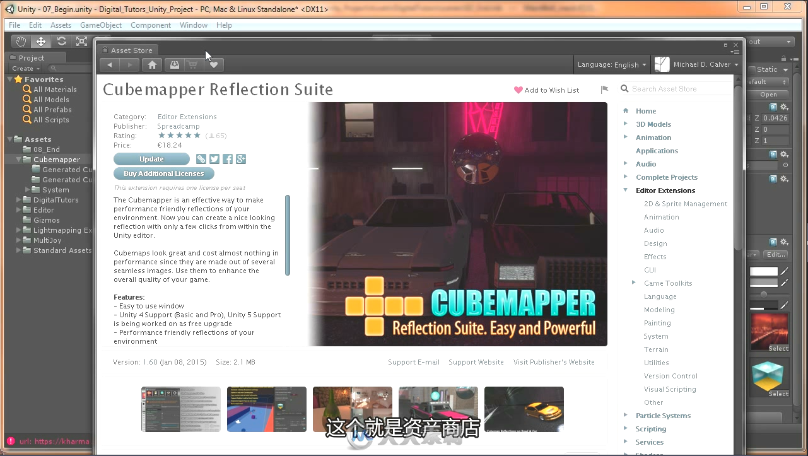Open the Asset Store shopping cart
Screen dimensions: 808x456
(x=193, y=64)
